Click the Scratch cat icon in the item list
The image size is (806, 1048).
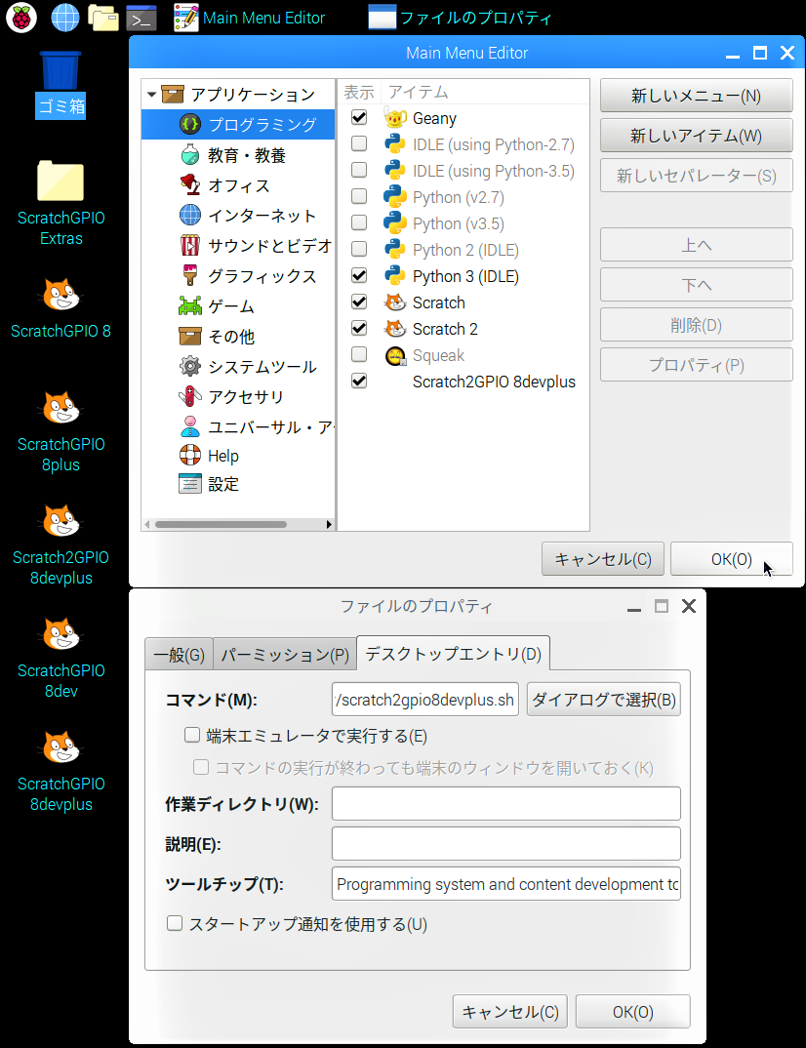(395, 302)
